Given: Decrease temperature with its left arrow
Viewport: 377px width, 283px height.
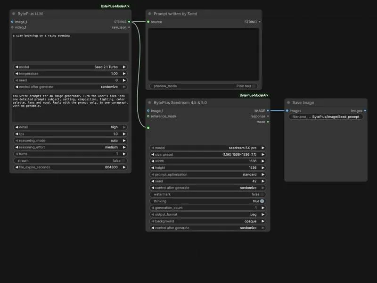Looking at the screenshot, I should pos(16,74).
